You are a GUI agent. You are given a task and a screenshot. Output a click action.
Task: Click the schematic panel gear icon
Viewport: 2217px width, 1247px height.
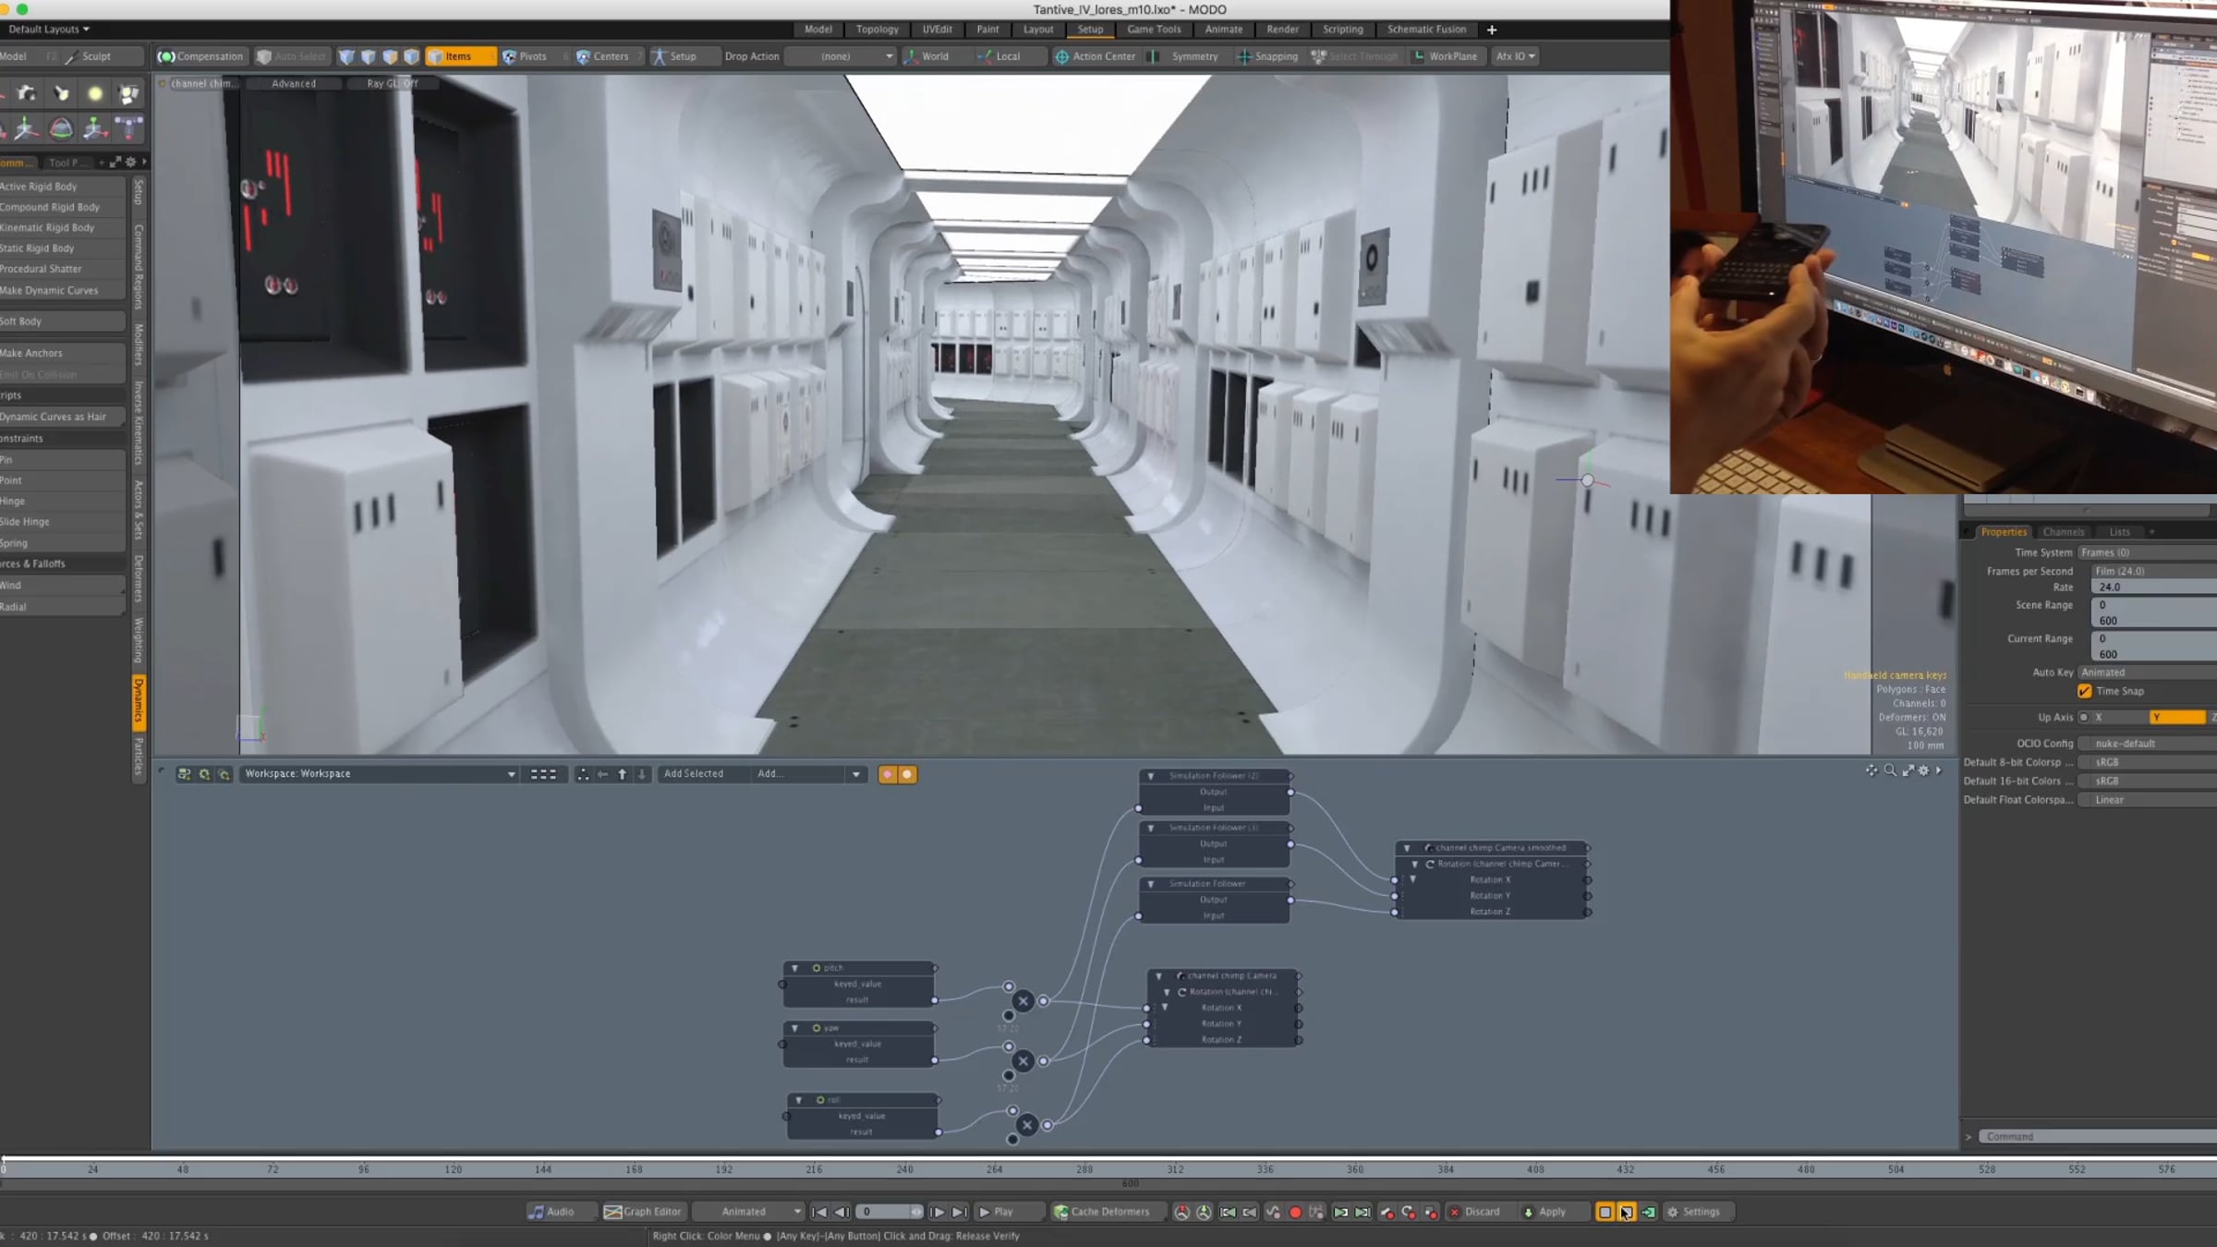click(1924, 770)
